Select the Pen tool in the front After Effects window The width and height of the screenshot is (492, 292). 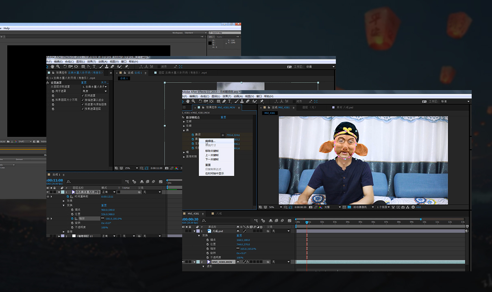click(x=224, y=101)
